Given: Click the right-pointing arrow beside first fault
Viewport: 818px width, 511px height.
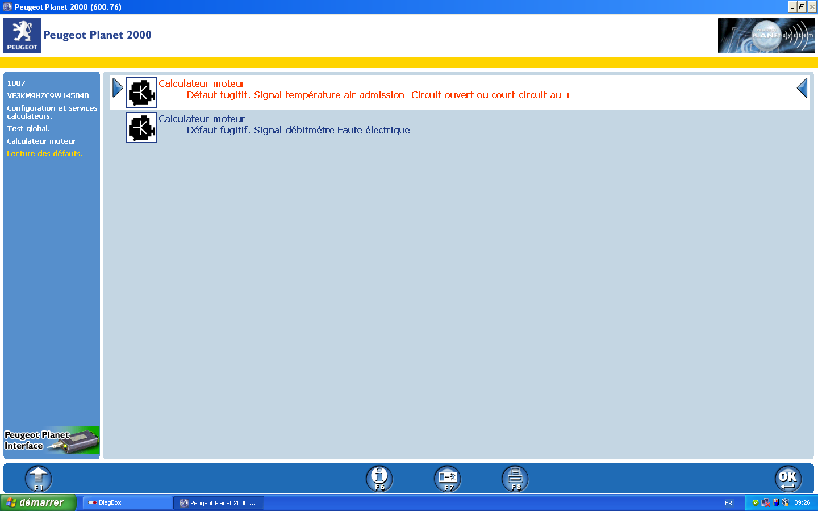Looking at the screenshot, I should coord(118,87).
